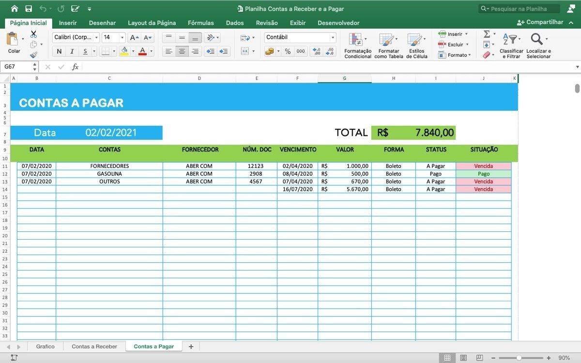
Task: Align text to the left
Action: click(x=168, y=51)
